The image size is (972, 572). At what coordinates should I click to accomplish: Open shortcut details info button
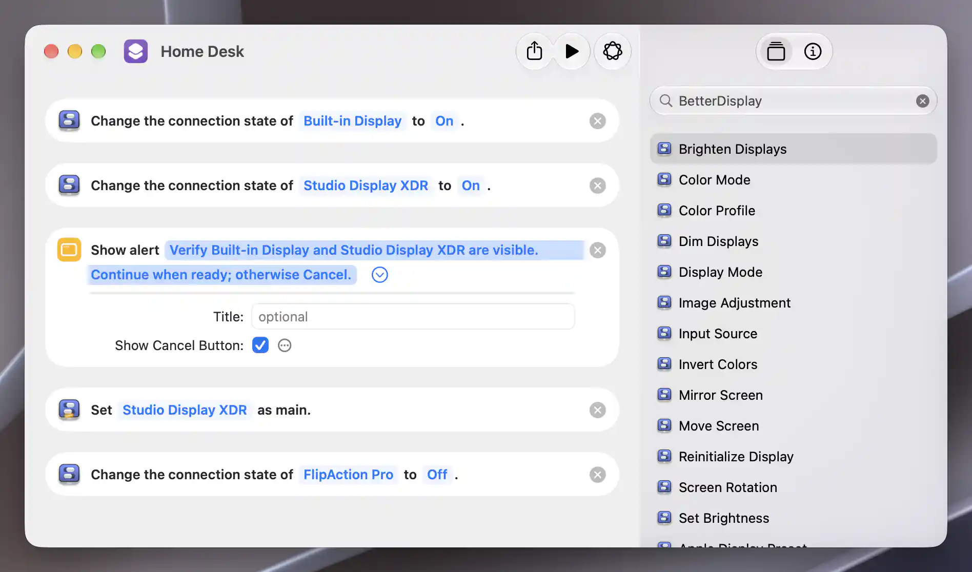point(813,51)
